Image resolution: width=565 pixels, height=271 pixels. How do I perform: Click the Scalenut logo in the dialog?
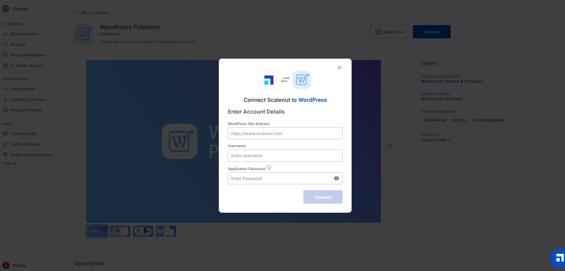click(269, 80)
